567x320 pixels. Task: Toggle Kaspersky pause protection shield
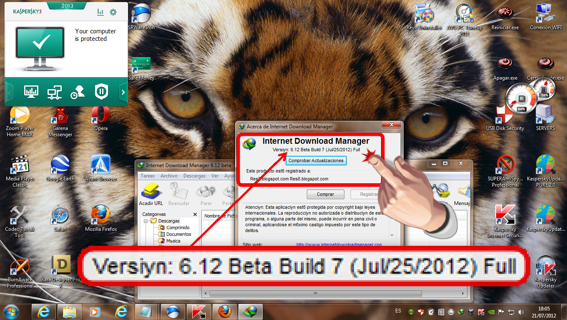click(101, 92)
